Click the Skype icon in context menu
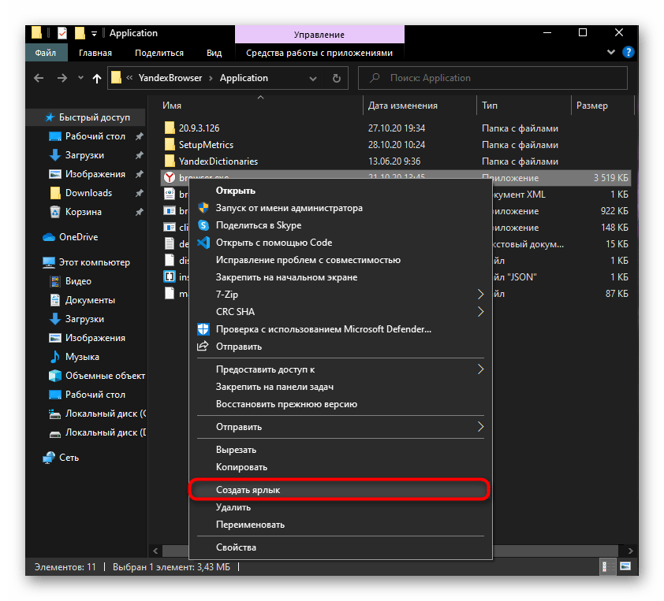The image size is (664, 601). click(x=203, y=225)
